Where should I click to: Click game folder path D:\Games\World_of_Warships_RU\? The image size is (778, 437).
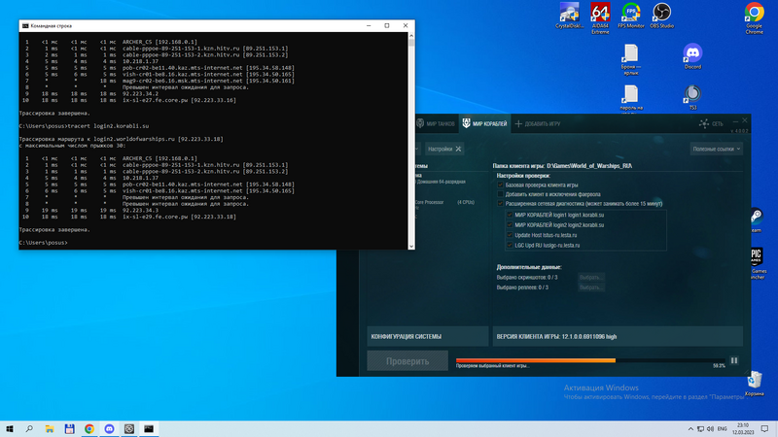pos(589,166)
